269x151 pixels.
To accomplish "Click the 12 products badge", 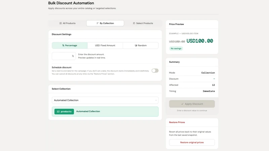I will tap(64, 111).
